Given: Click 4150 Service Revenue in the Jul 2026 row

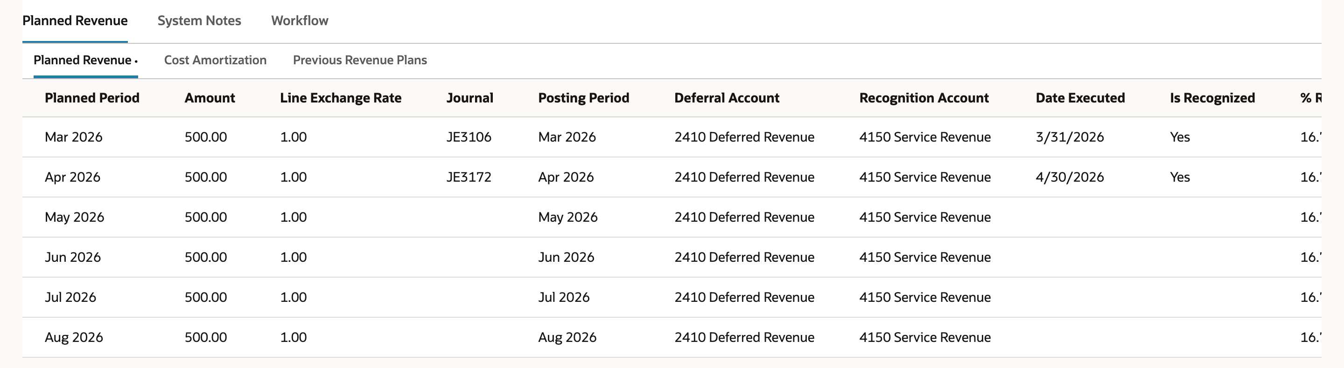Looking at the screenshot, I should click(924, 297).
